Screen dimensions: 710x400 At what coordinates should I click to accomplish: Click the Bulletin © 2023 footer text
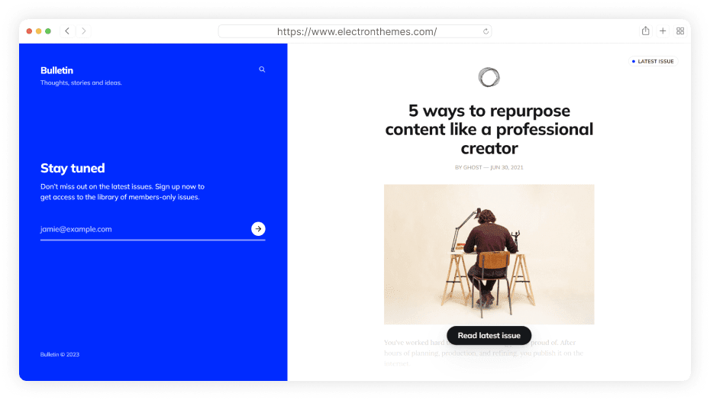point(60,354)
